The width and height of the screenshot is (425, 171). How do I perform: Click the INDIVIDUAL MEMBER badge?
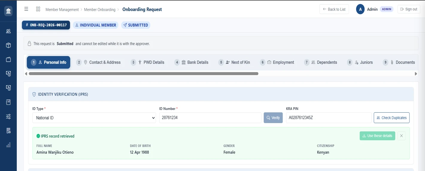(96, 25)
